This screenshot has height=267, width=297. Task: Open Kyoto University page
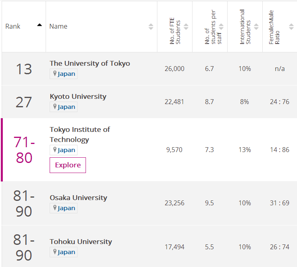78,96
